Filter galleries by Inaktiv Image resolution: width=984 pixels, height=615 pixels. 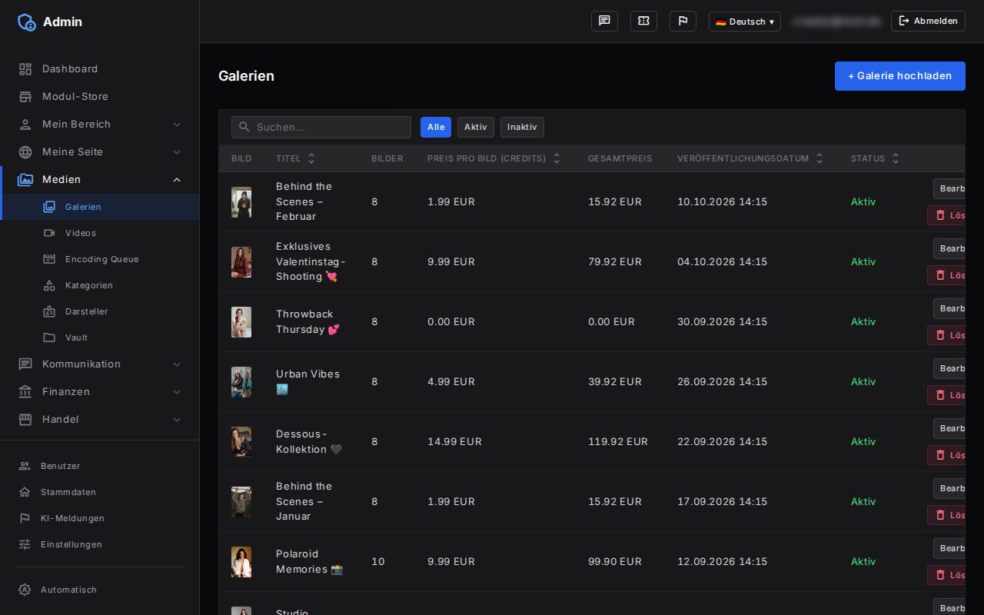522,128
